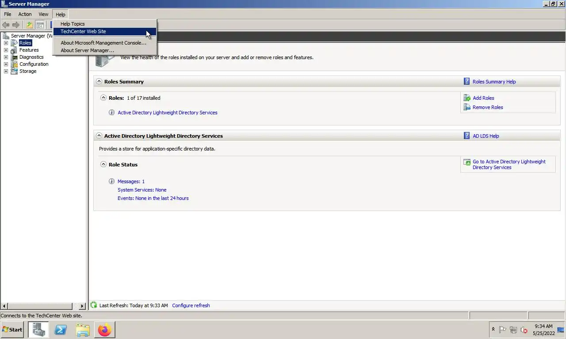This screenshot has width=566, height=339.
Task: Click the green refresh icon in status area
Action: tap(93, 305)
